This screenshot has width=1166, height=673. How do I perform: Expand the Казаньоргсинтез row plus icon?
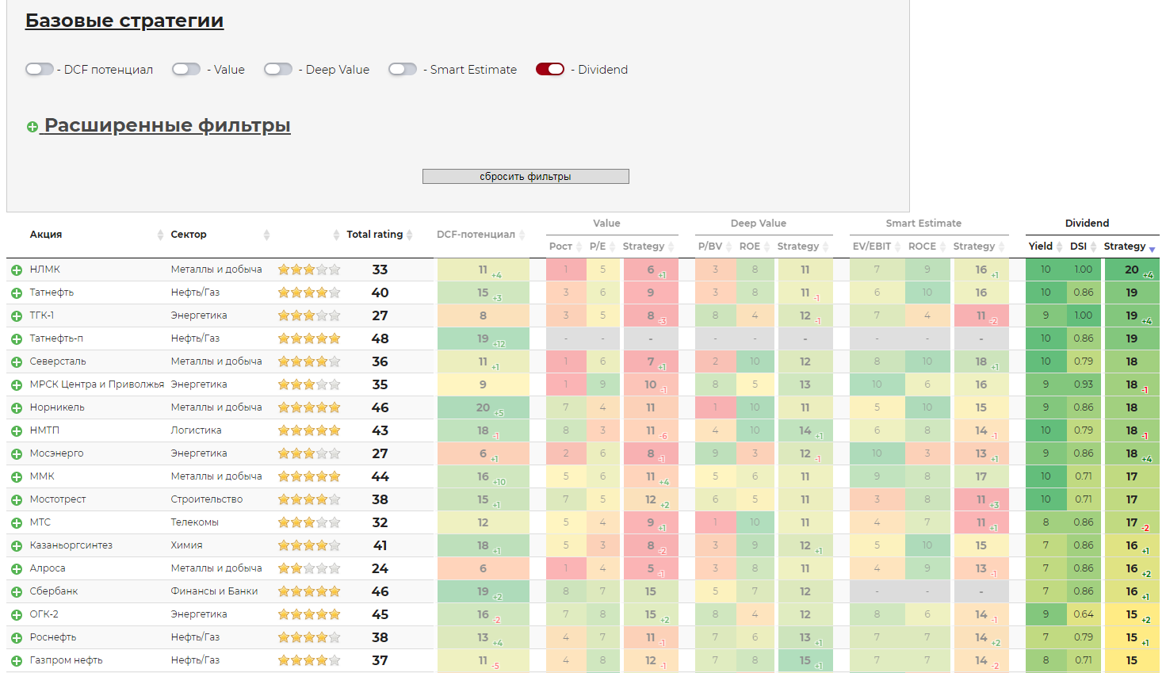[x=17, y=546]
